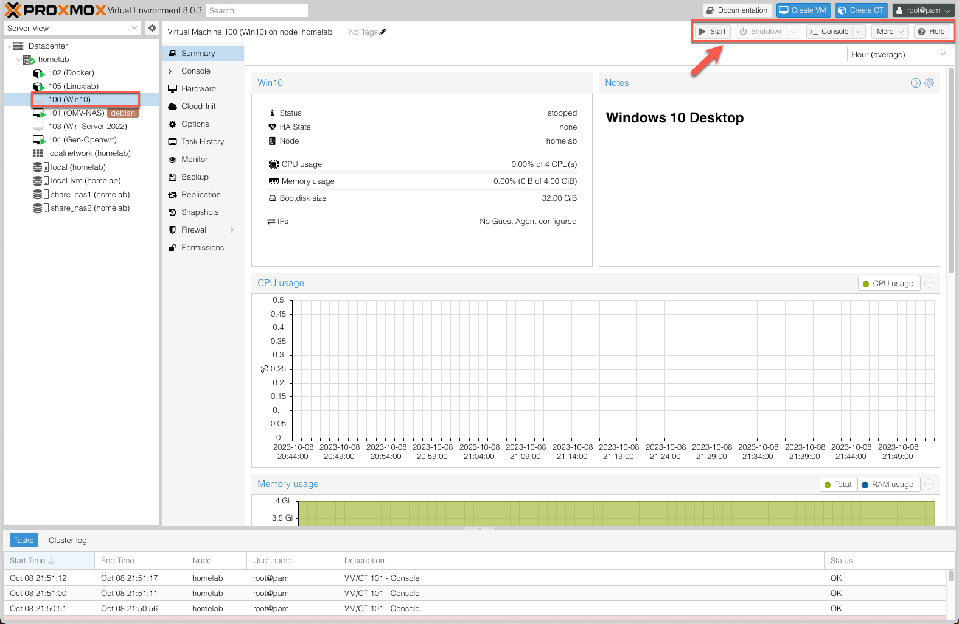This screenshot has width=959, height=624.
Task: Click the Backup floppy disk icon
Action: [173, 177]
